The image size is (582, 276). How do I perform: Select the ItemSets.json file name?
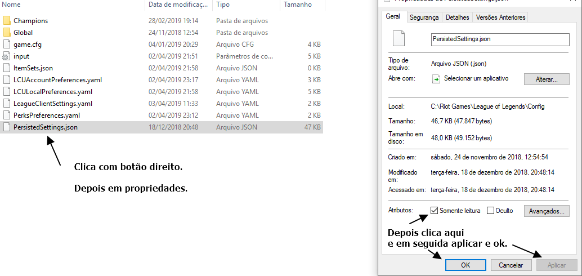click(33, 68)
